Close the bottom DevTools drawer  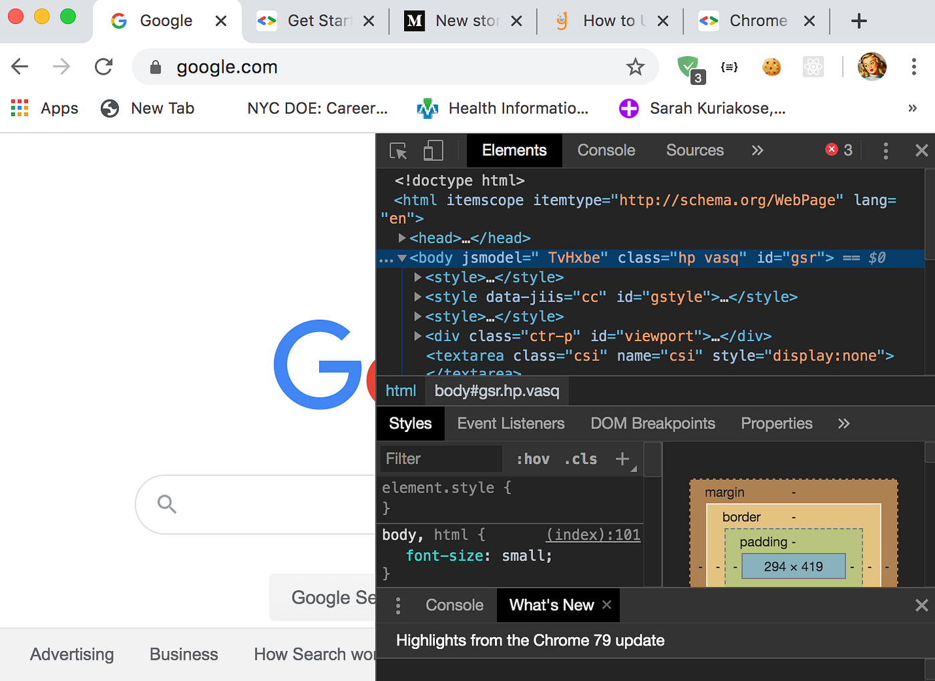[x=922, y=606]
